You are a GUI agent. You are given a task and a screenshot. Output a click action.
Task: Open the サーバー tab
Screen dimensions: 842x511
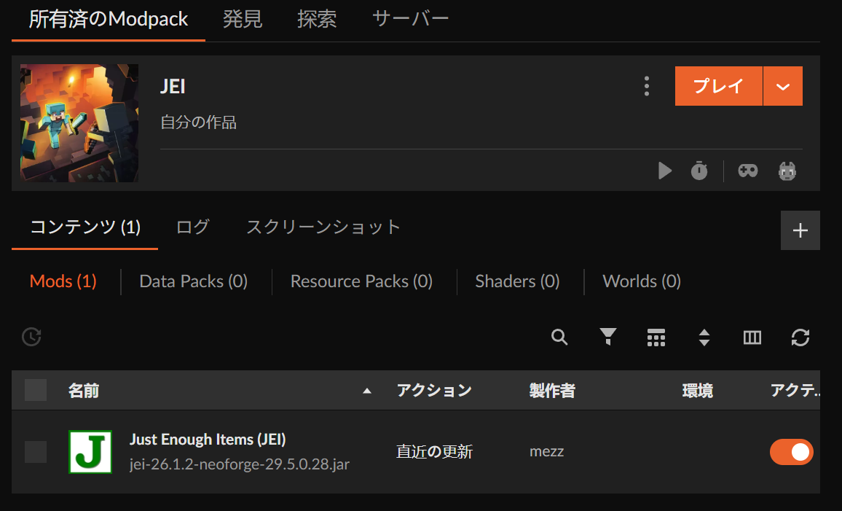point(410,20)
